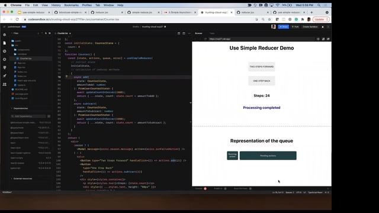The height and width of the screenshot is (213, 379).
Task: Collapse the Dependencies section
Action: coord(20,108)
